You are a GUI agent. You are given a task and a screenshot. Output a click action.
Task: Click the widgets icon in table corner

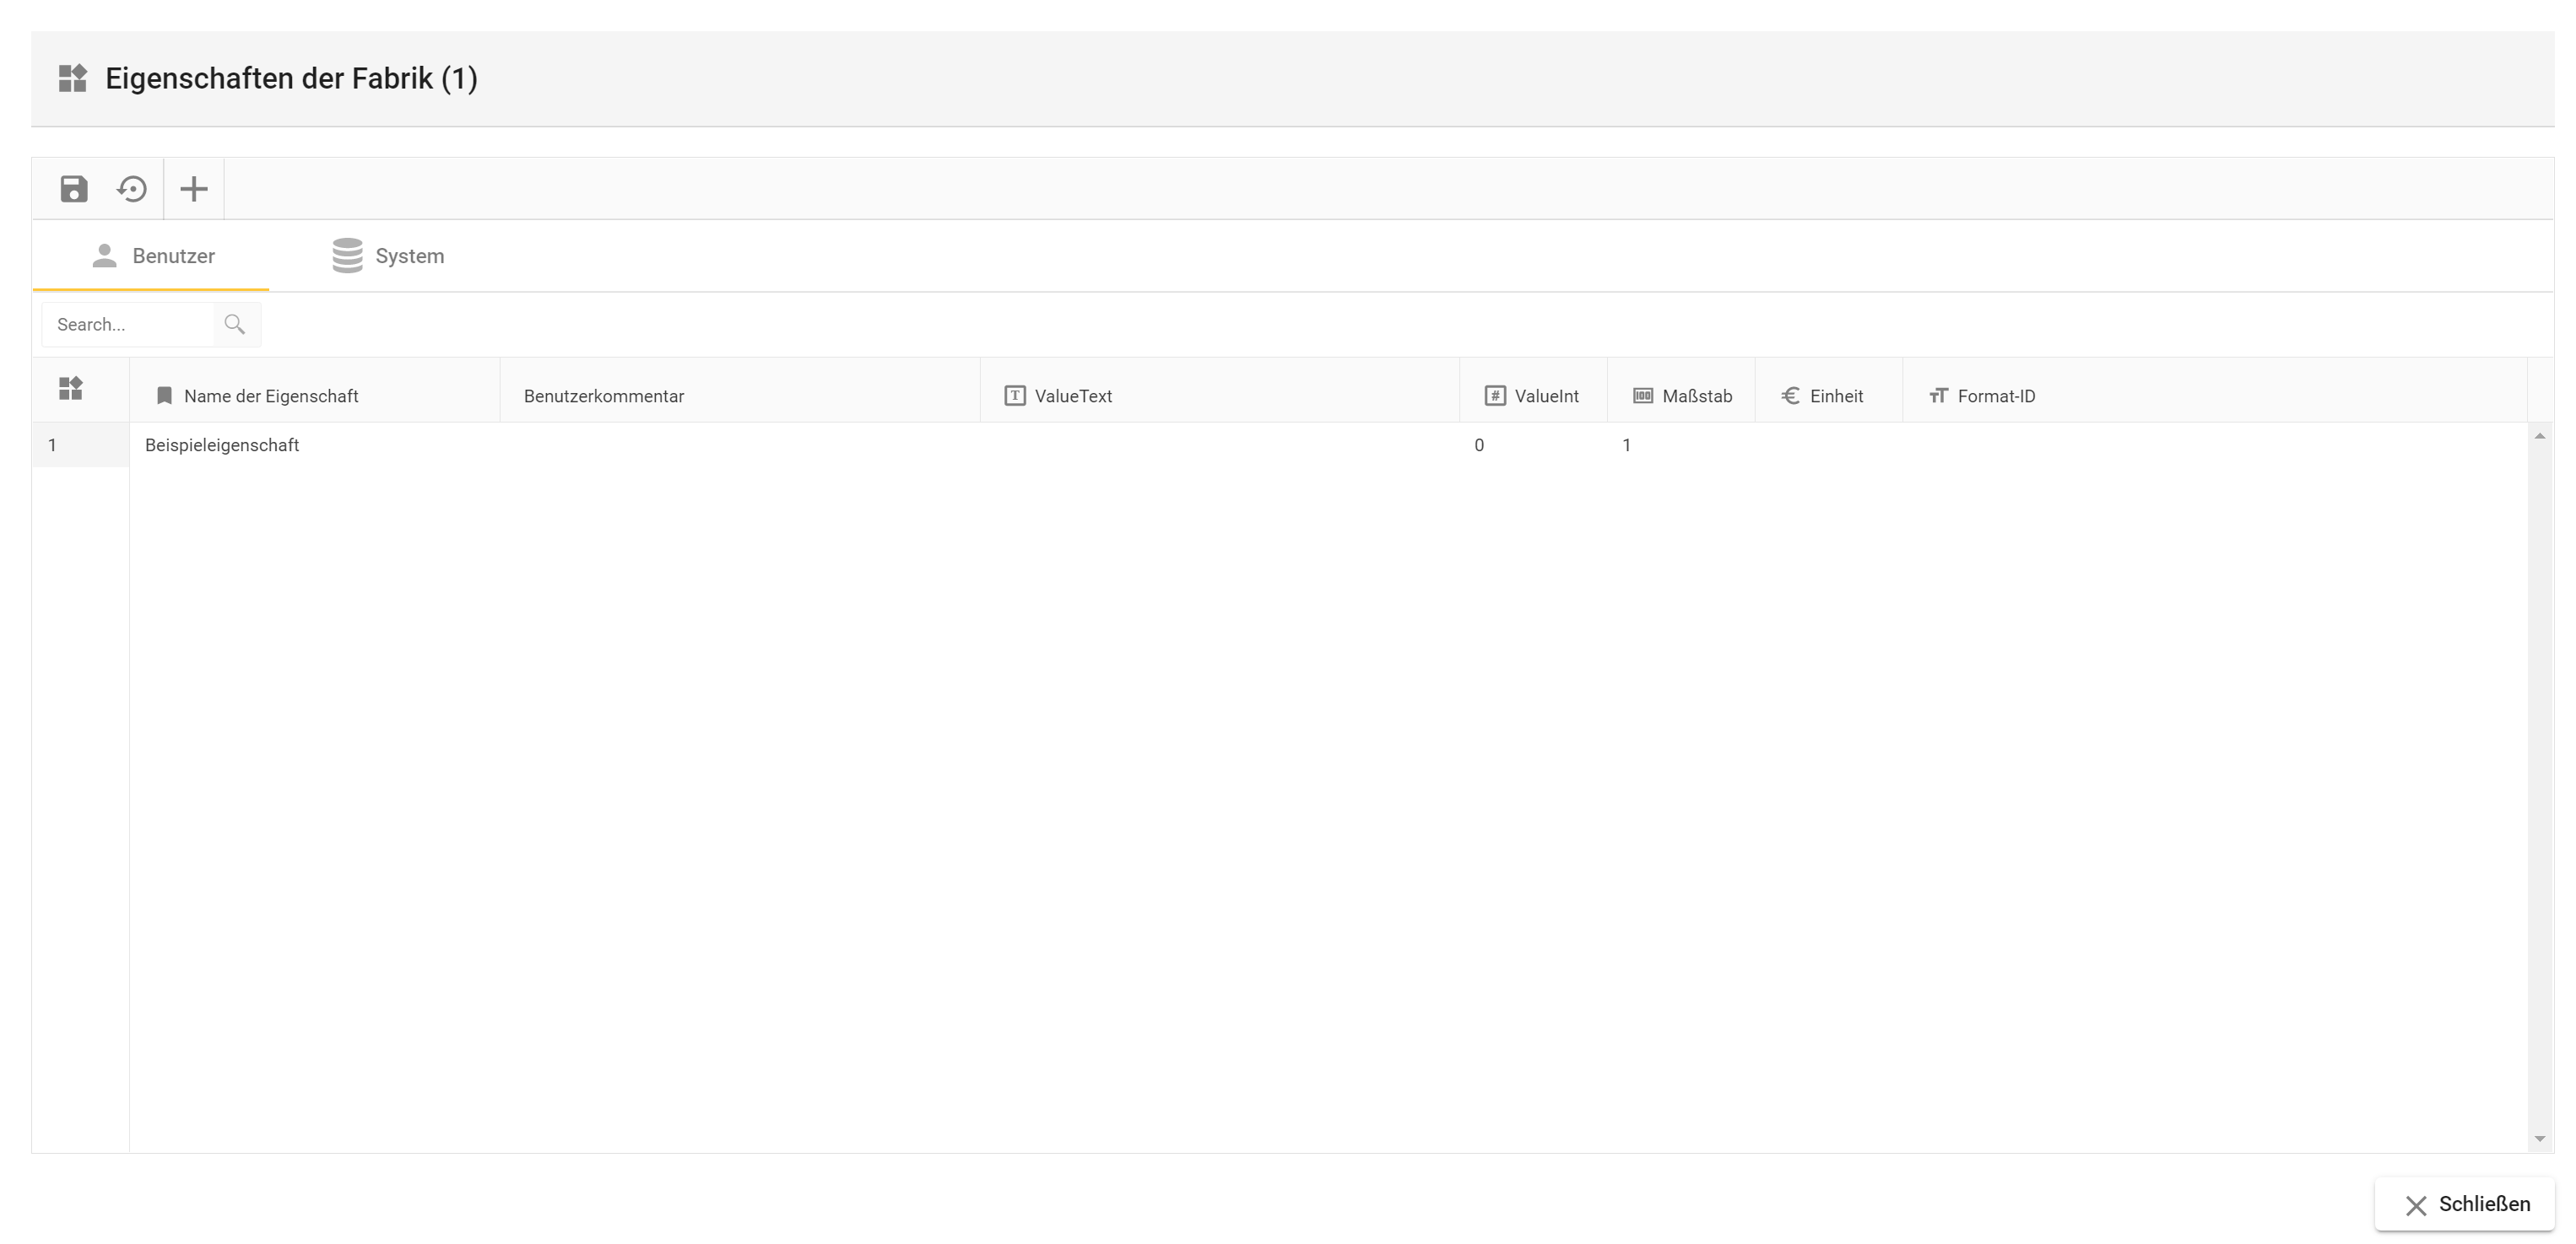pyautogui.click(x=71, y=389)
